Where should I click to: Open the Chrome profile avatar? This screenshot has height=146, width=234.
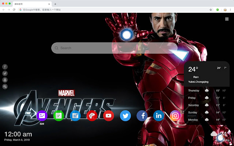coord(225,10)
